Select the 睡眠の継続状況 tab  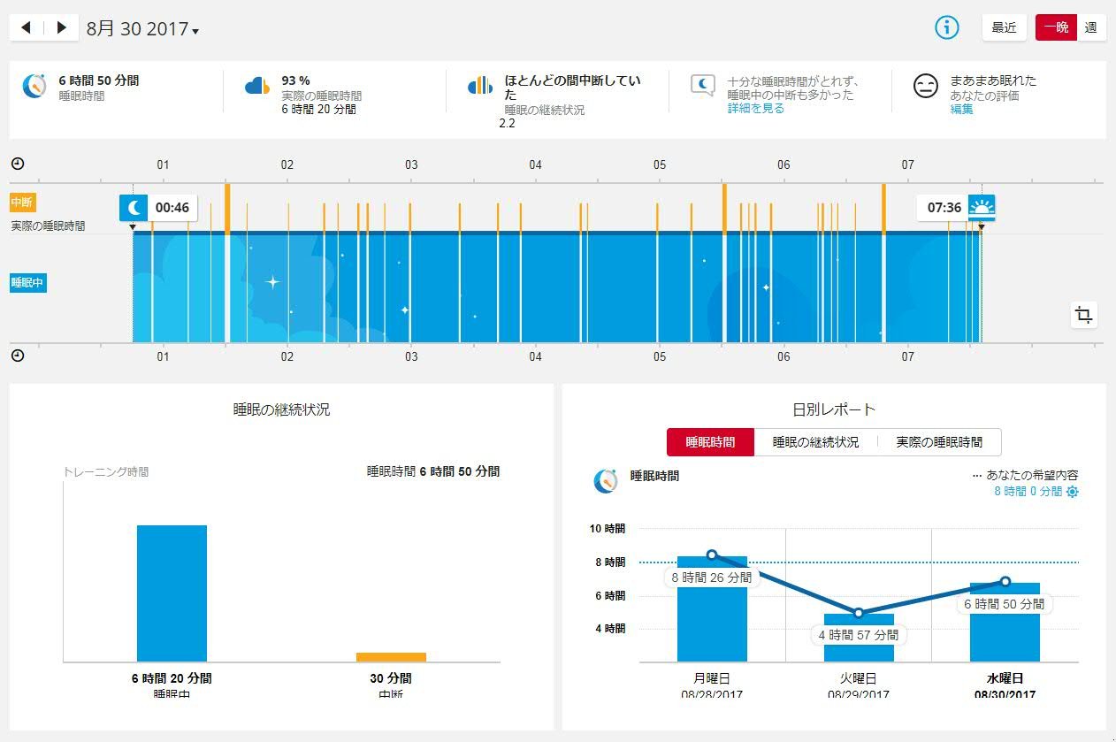(x=815, y=442)
